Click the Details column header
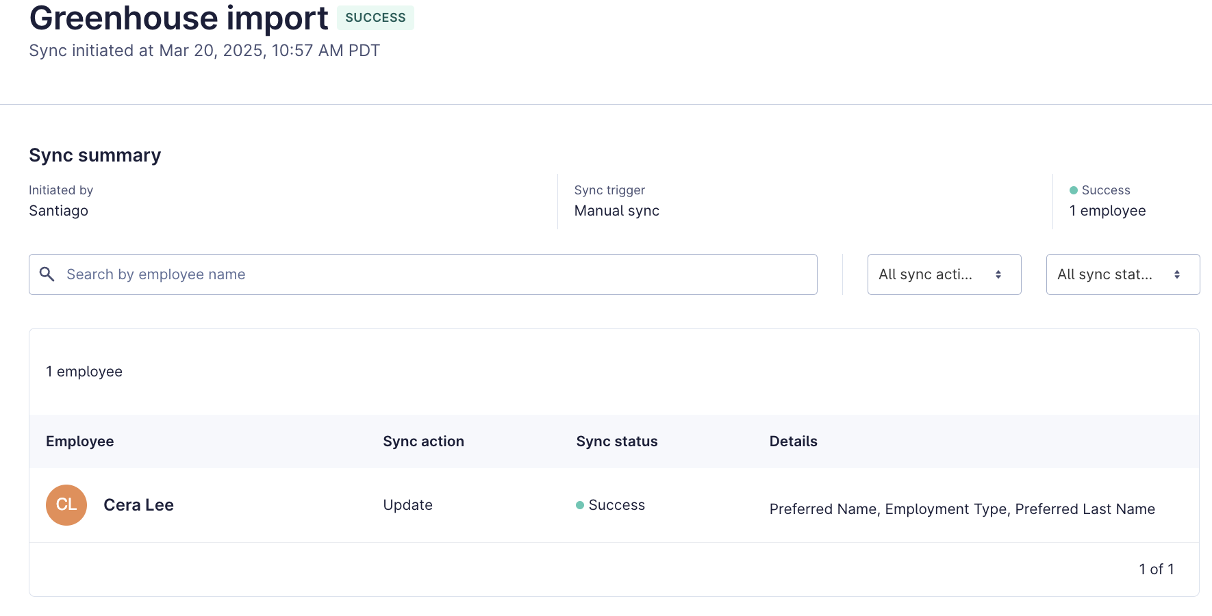 pyautogui.click(x=793, y=441)
